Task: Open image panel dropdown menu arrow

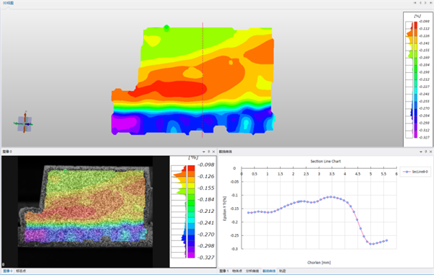Action: (204, 152)
